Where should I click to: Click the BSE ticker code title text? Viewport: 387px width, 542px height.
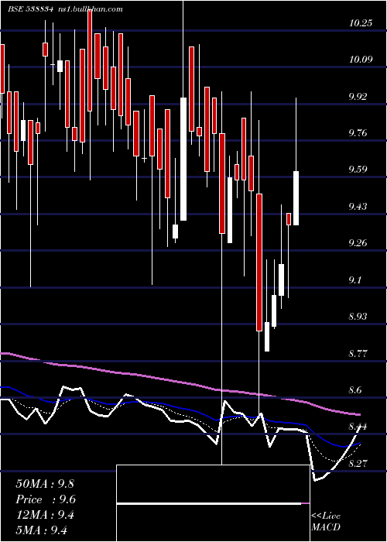click(x=30, y=9)
